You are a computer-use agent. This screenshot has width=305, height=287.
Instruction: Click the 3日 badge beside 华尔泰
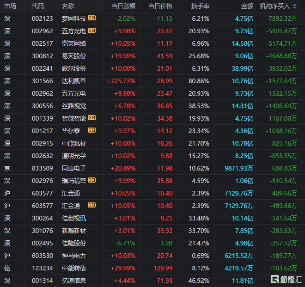point(91,130)
